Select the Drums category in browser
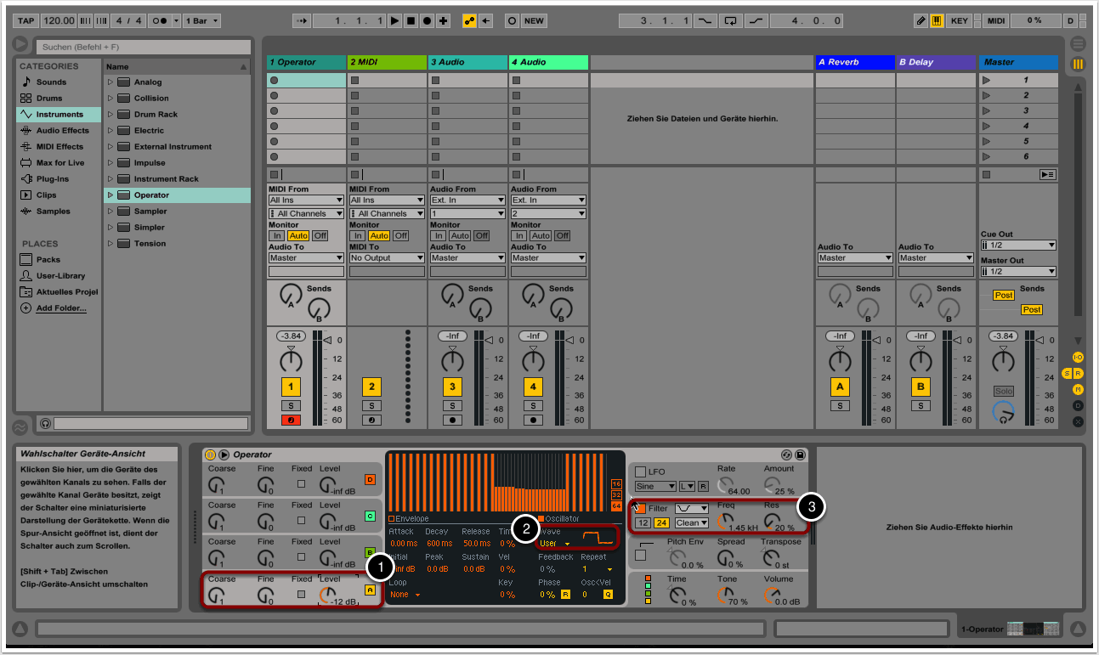 (x=49, y=99)
